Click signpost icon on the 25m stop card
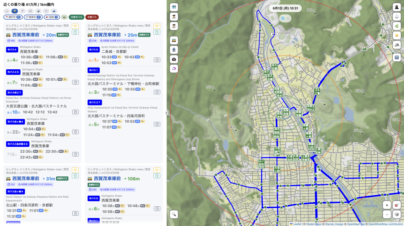Image resolution: width=404 pixels, height=226 pixels. point(157,26)
